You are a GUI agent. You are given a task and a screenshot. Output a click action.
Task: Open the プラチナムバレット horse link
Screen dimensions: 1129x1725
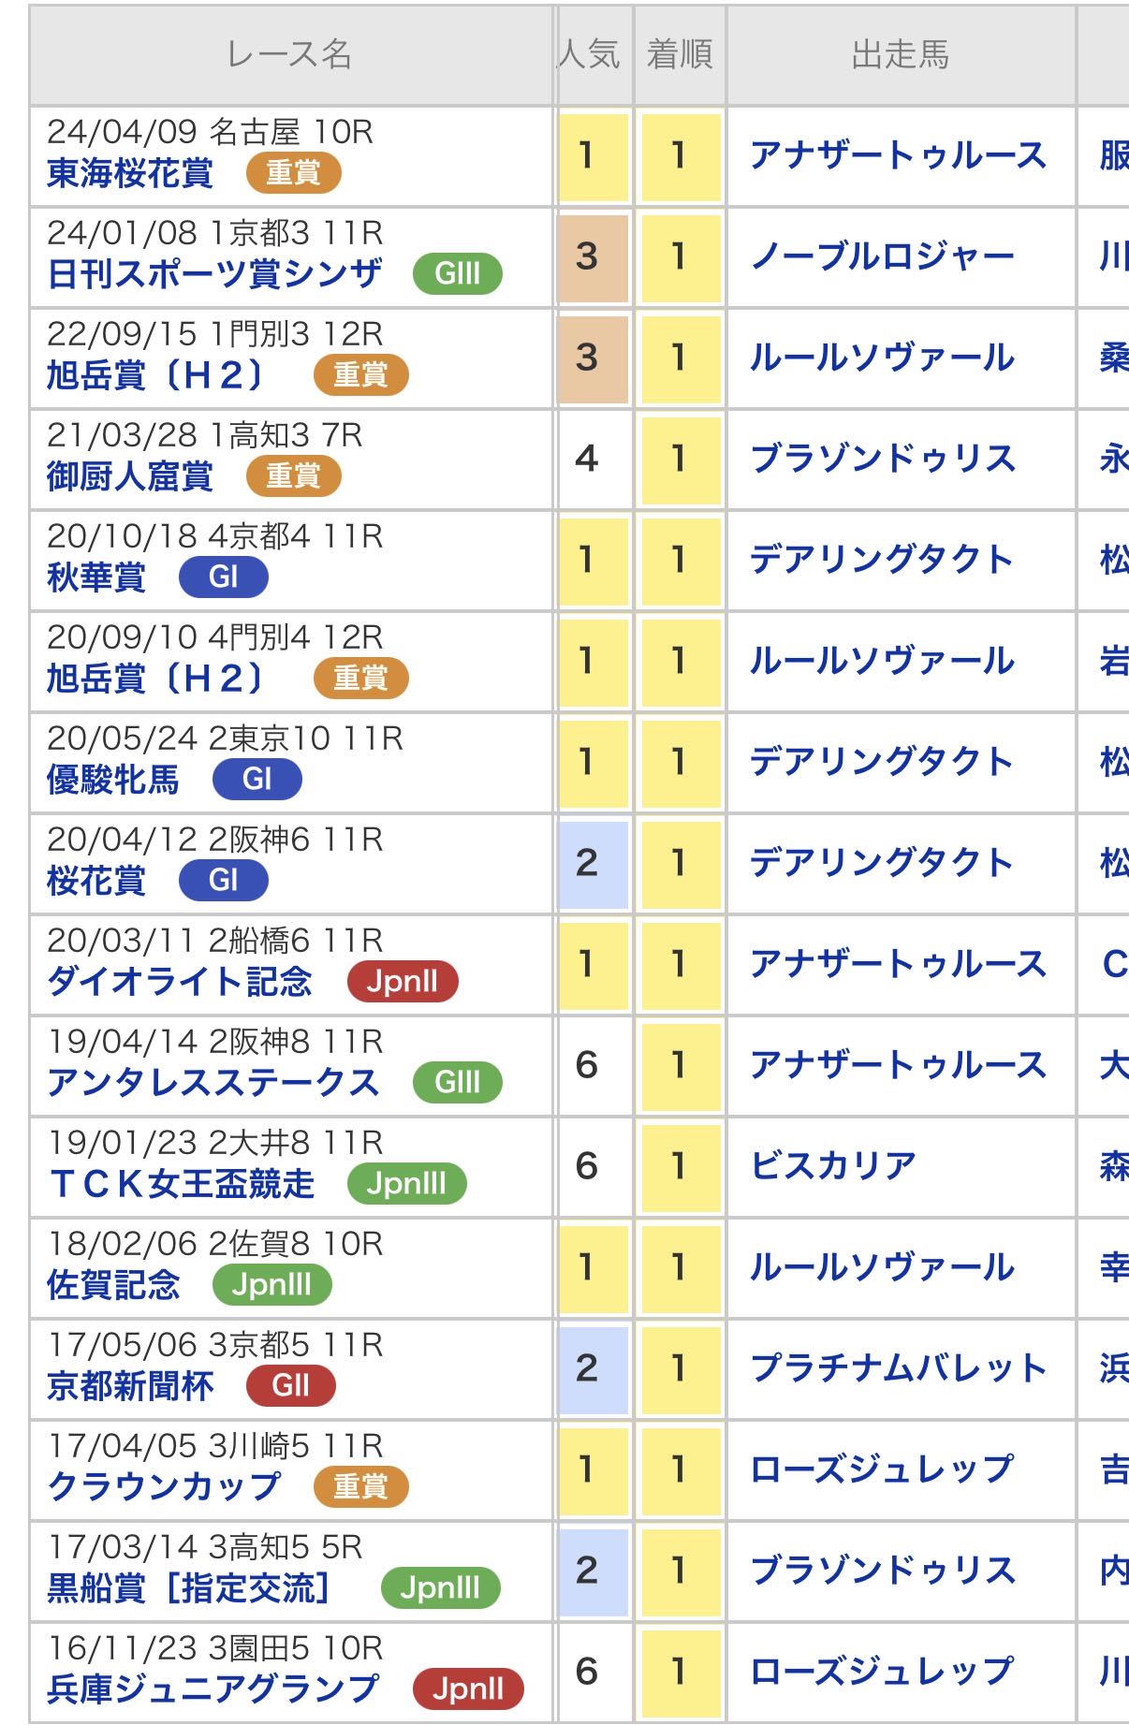(x=898, y=1368)
